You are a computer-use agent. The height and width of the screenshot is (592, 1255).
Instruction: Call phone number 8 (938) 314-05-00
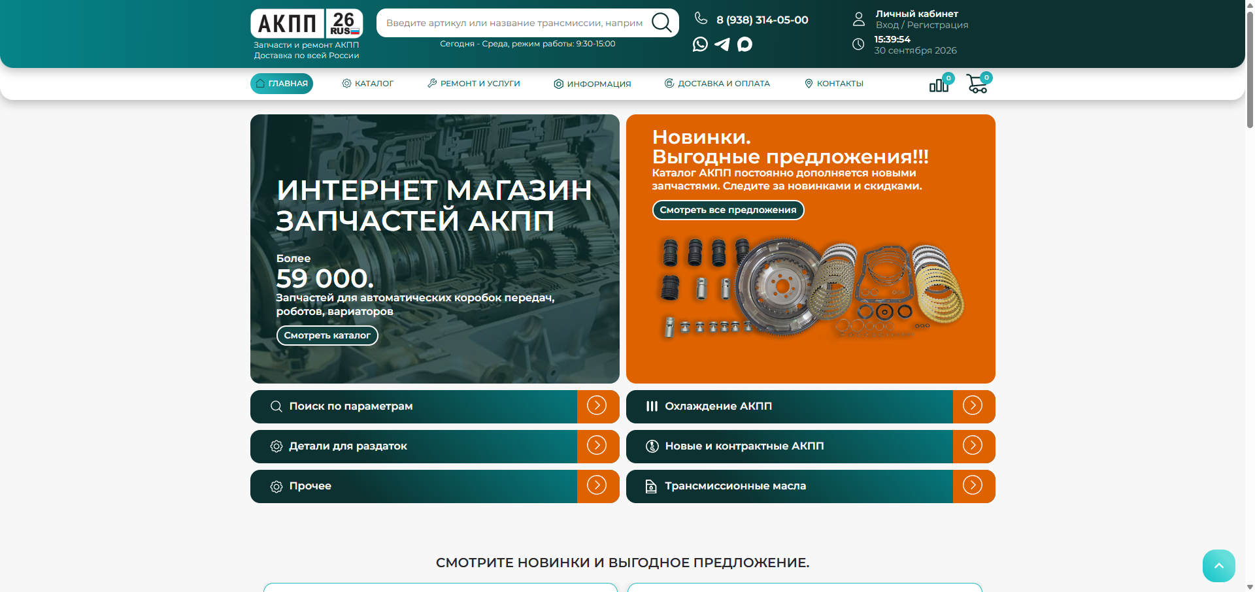point(762,20)
